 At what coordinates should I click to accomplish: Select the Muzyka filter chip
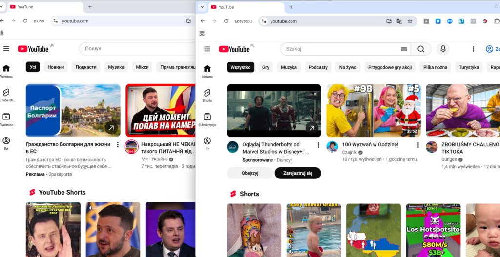(x=289, y=67)
